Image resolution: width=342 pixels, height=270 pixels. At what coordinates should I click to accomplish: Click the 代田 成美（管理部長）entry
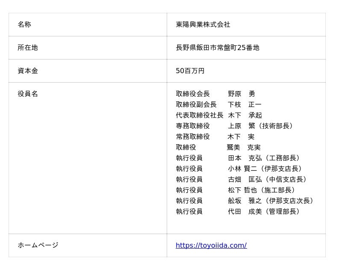pyautogui.click(x=265, y=211)
